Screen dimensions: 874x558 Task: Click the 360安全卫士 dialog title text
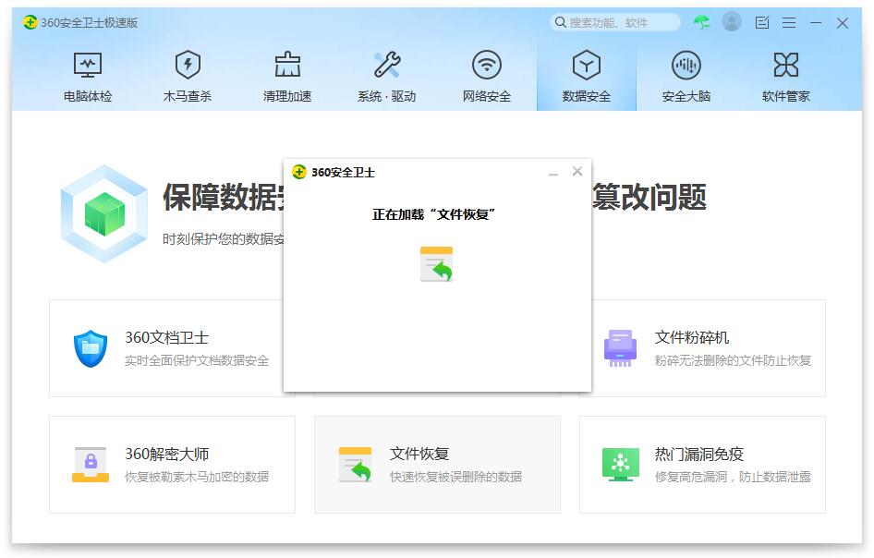(x=344, y=172)
